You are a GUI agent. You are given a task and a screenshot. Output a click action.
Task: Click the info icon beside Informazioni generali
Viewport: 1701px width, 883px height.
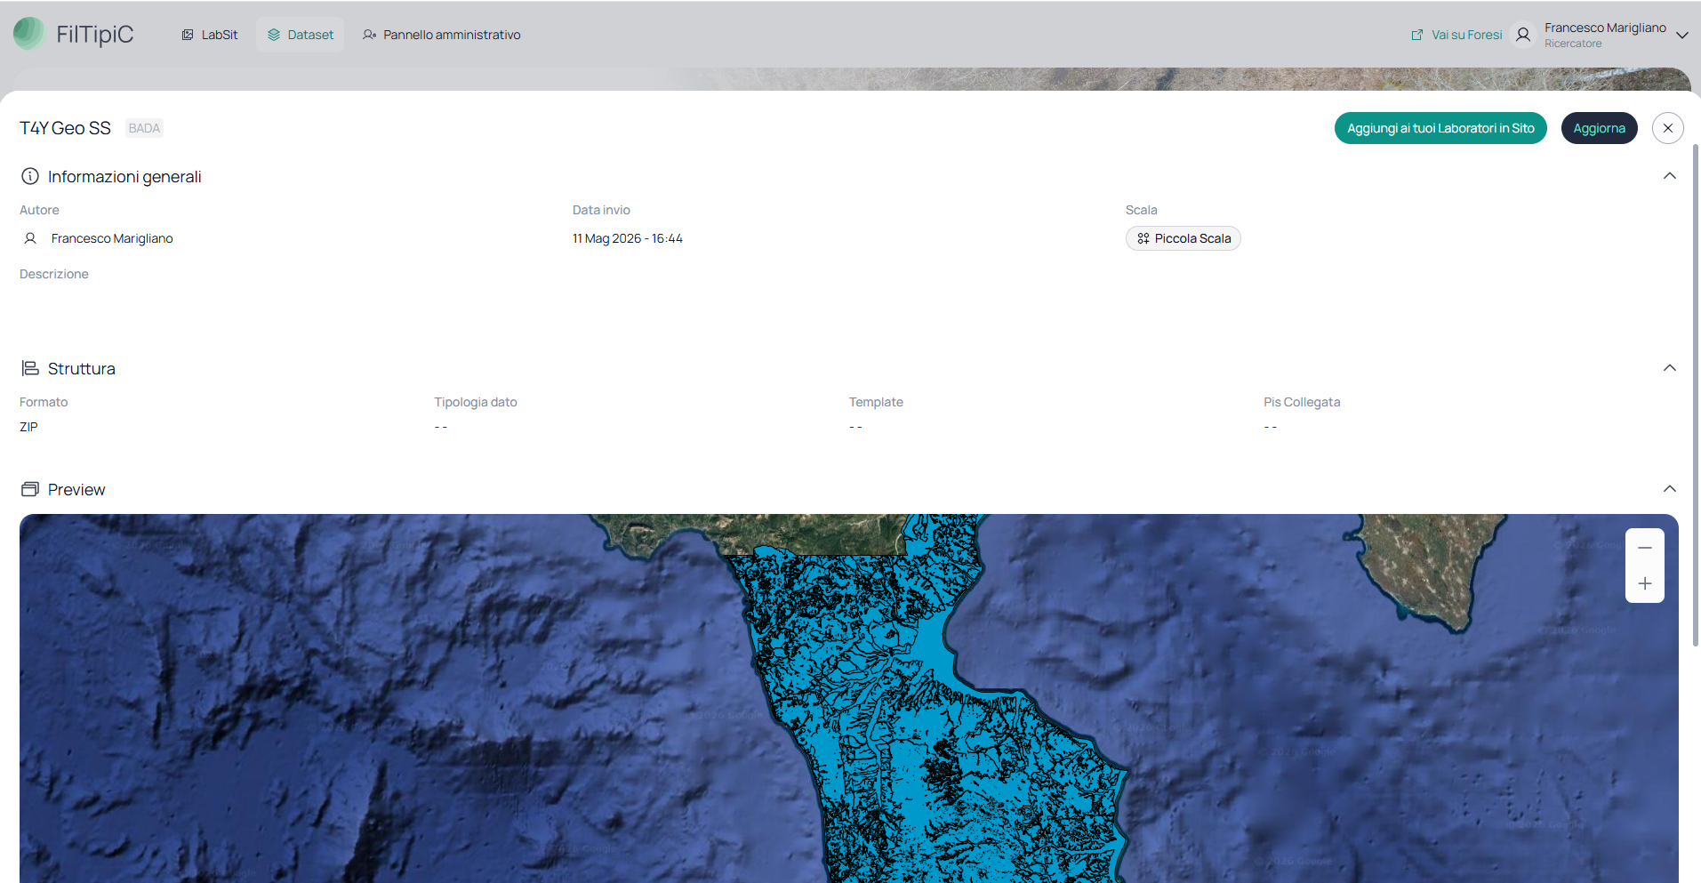click(x=30, y=176)
